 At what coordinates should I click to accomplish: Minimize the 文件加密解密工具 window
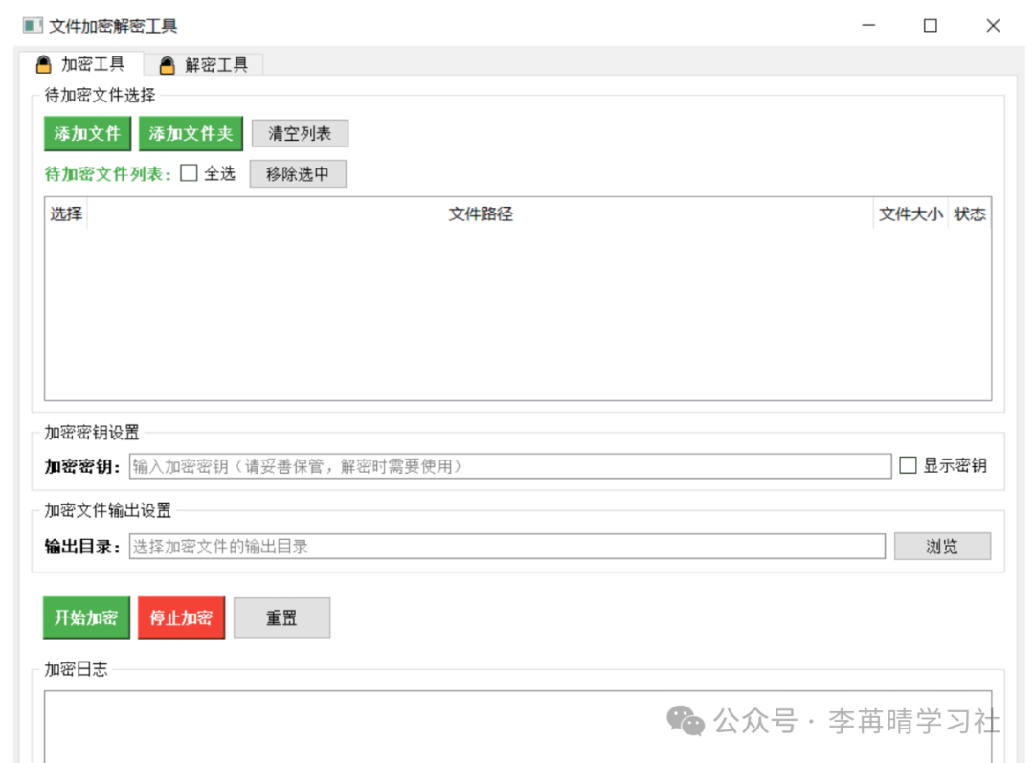click(868, 26)
